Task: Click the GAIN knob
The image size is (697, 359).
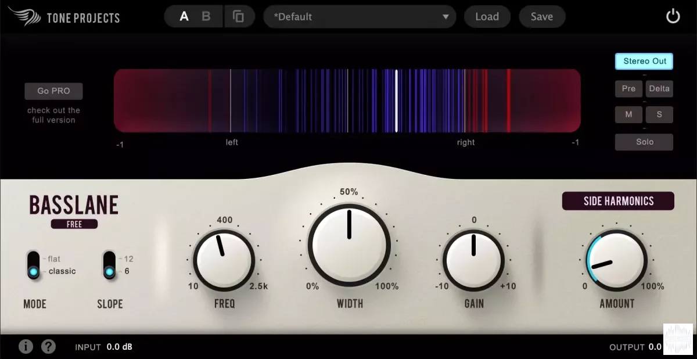Action: point(473,260)
